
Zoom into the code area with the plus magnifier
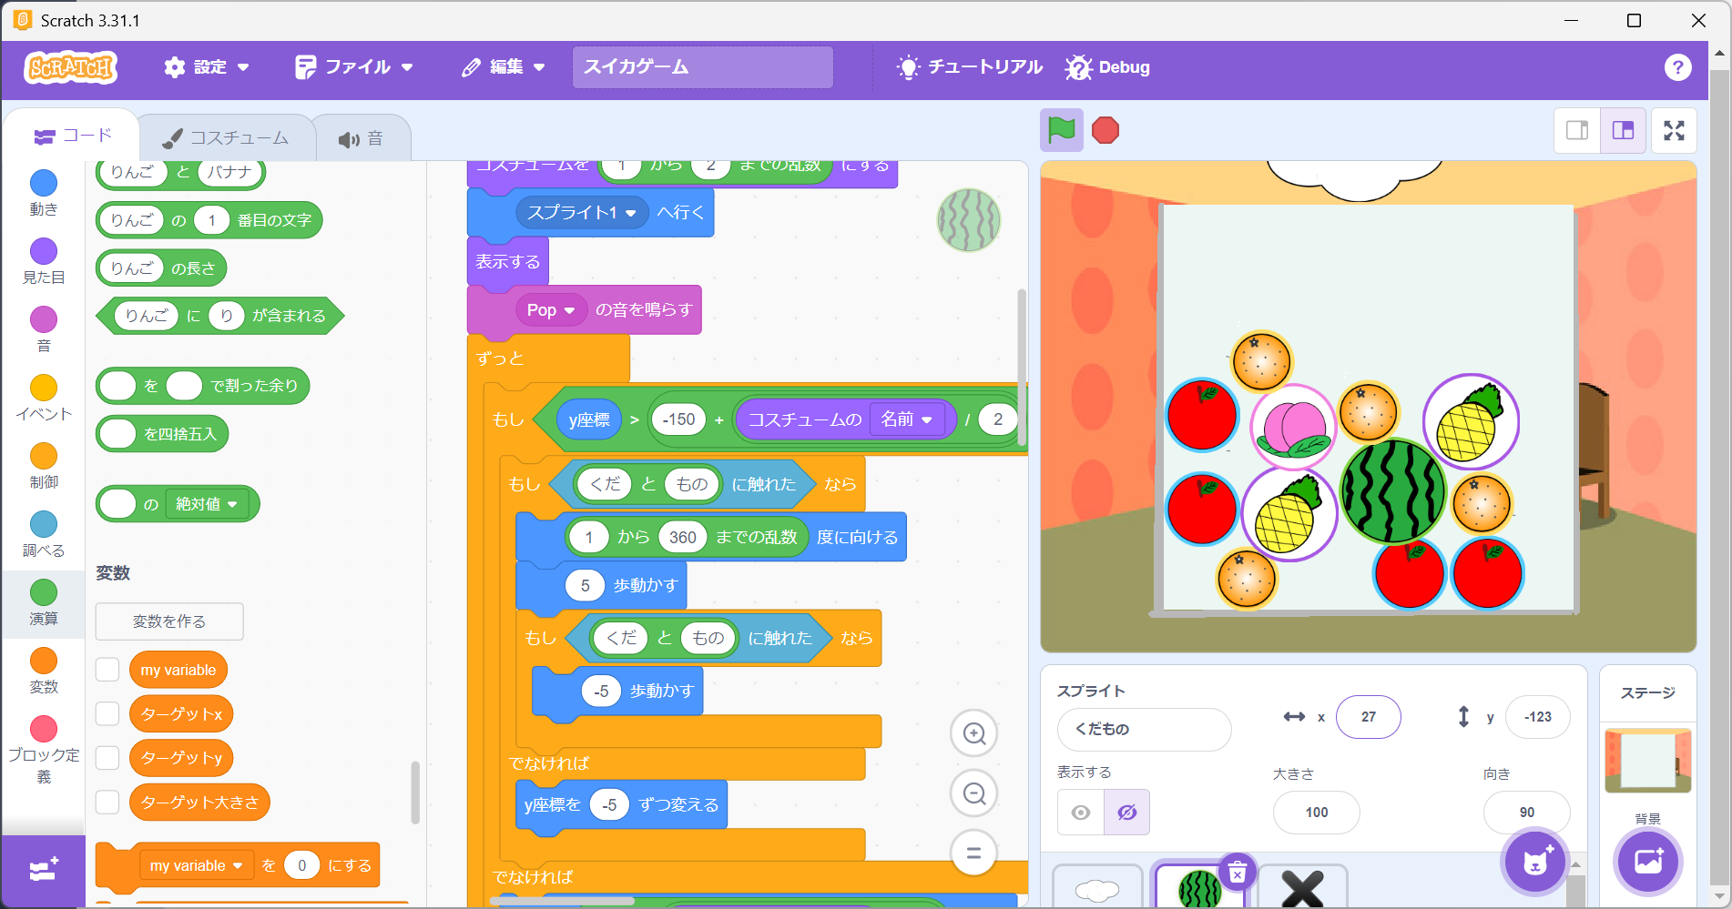pyautogui.click(x=973, y=733)
